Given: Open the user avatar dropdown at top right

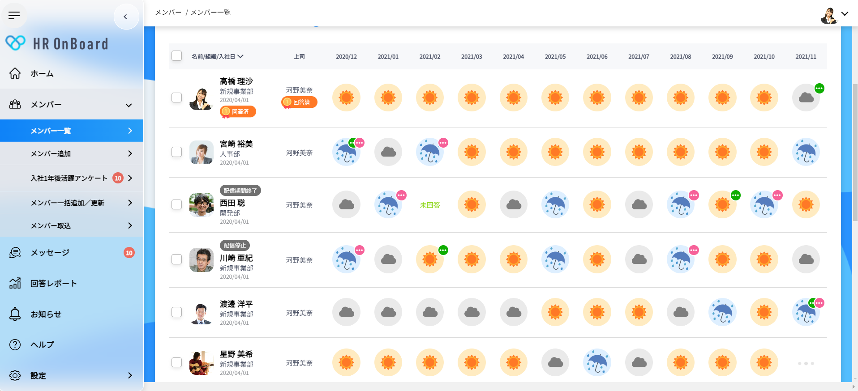Looking at the screenshot, I should point(835,15).
